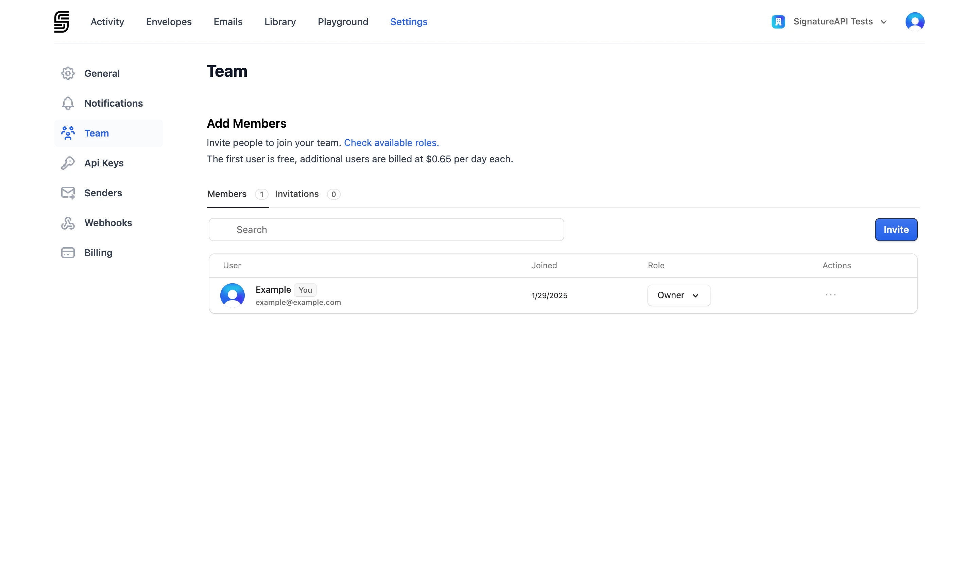Open the actions menu for Example user
The width and height of the screenshot is (979, 578).
point(830,295)
